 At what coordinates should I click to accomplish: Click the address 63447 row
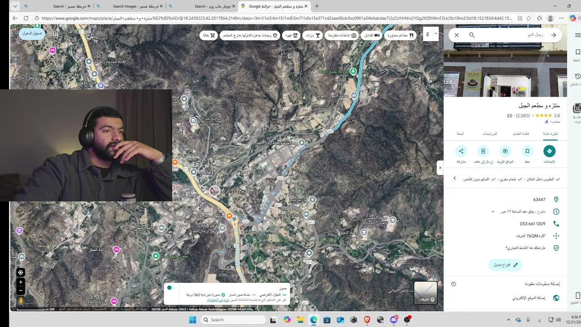505,199
